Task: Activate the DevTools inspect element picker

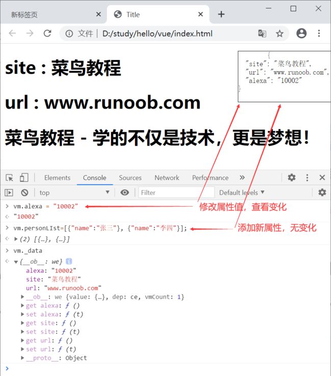Action: pyautogui.click(x=9, y=178)
